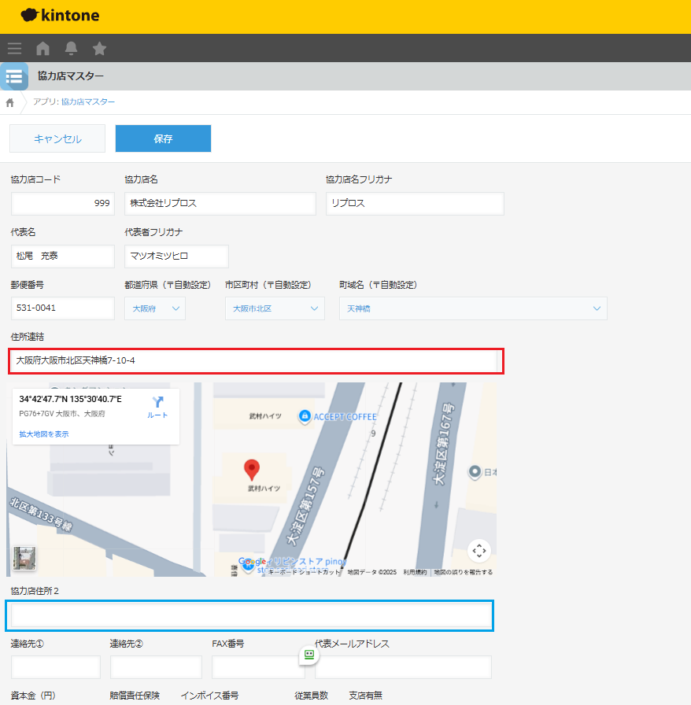
Task: Toggle map camera controls button
Action: click(x=479, y=551)
